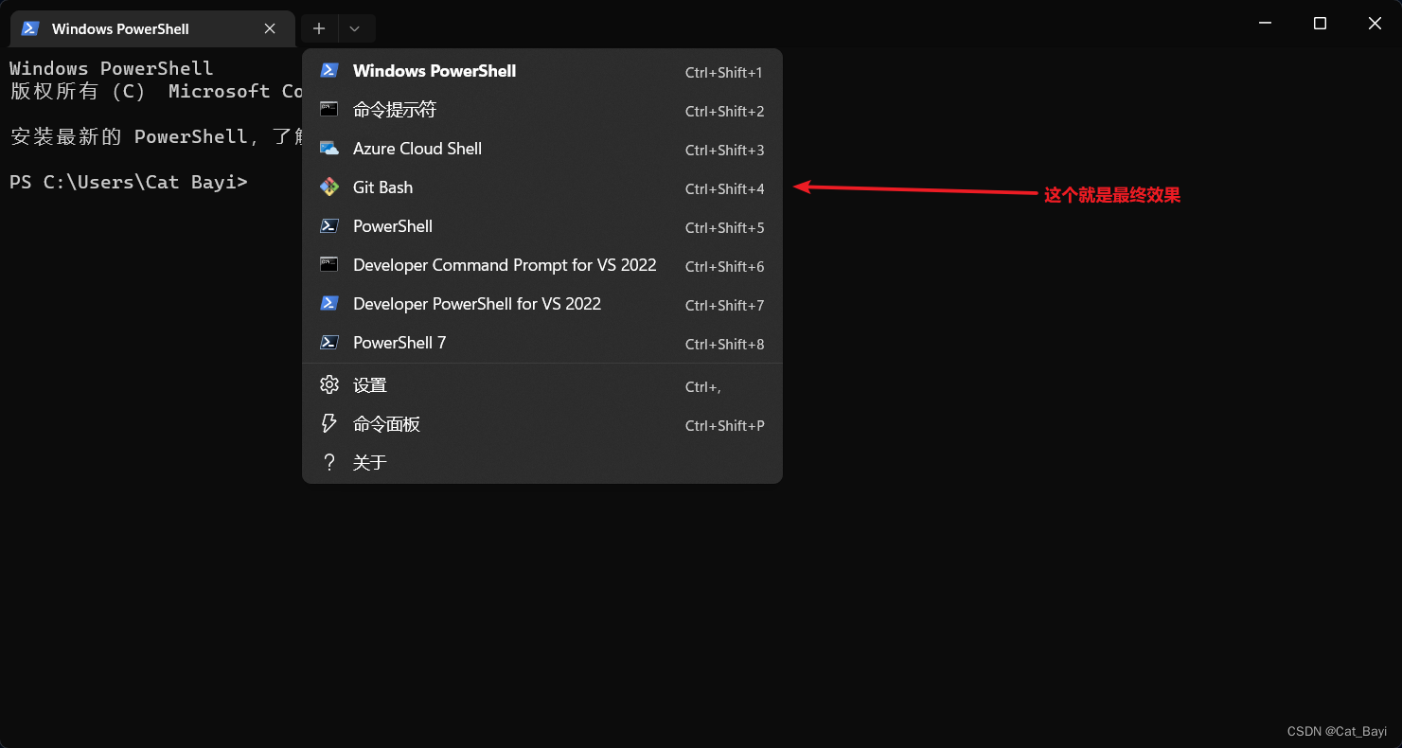Screen dimensions: 1402x748
Task: Click the 安装最新的 PowerShell line
Action: (156, 136)
